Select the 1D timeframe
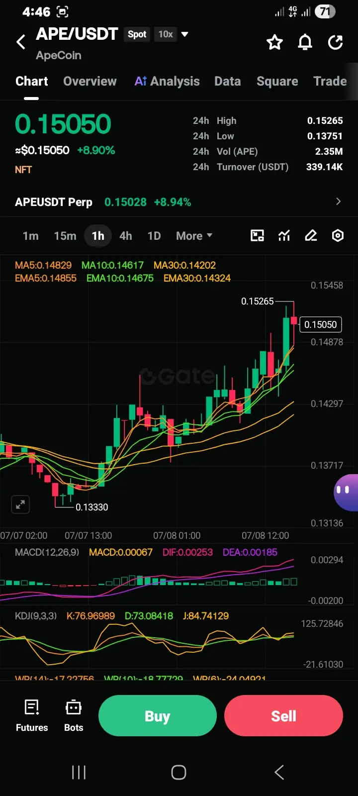The width and height of the screenshot is (358, 796). pos(154,236)
